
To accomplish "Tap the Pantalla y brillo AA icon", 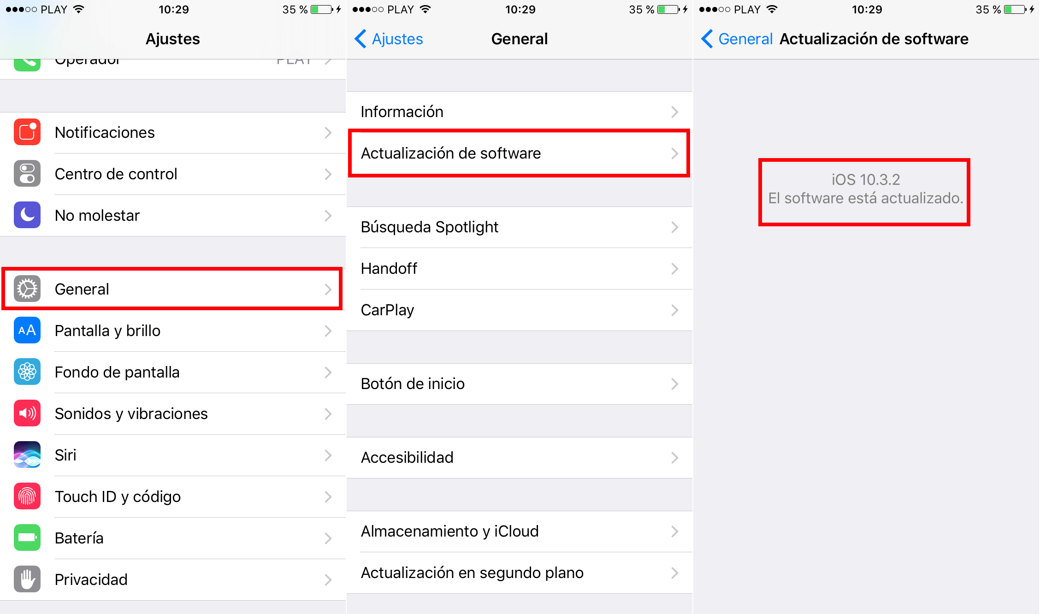I will (x=27, y=331).
